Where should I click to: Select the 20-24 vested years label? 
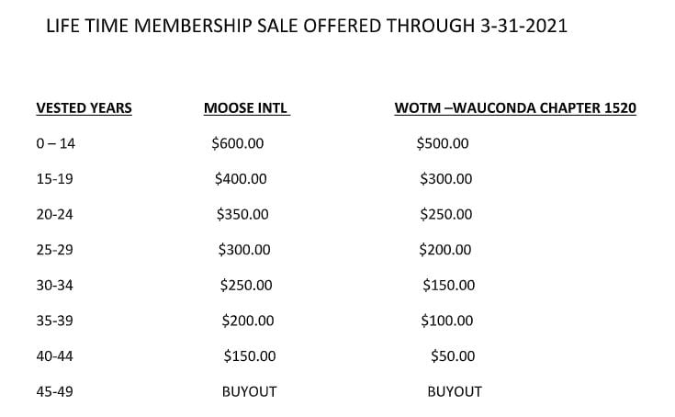(54, 215)
